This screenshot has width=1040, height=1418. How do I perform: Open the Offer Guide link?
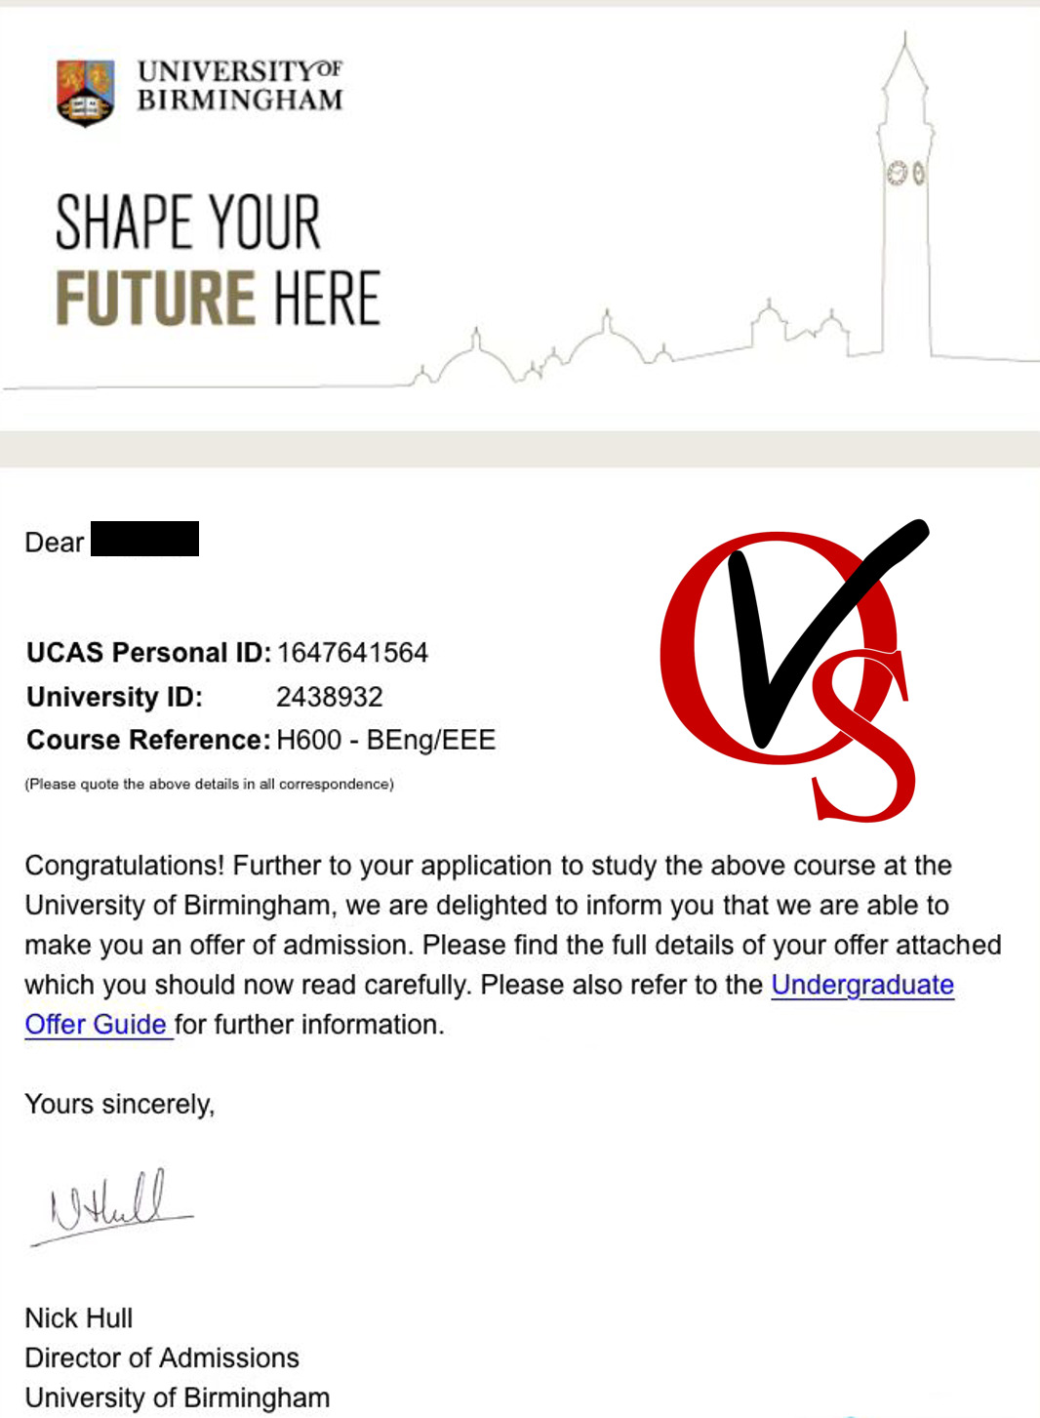pyautogui.click(x=97, y=1024)
